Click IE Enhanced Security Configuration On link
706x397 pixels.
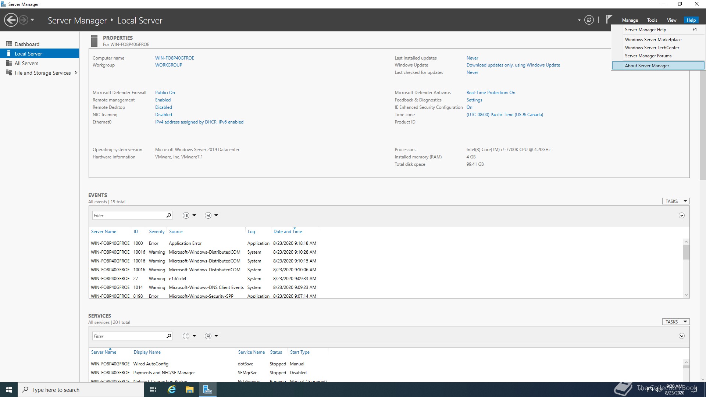(x=470, y=107)
